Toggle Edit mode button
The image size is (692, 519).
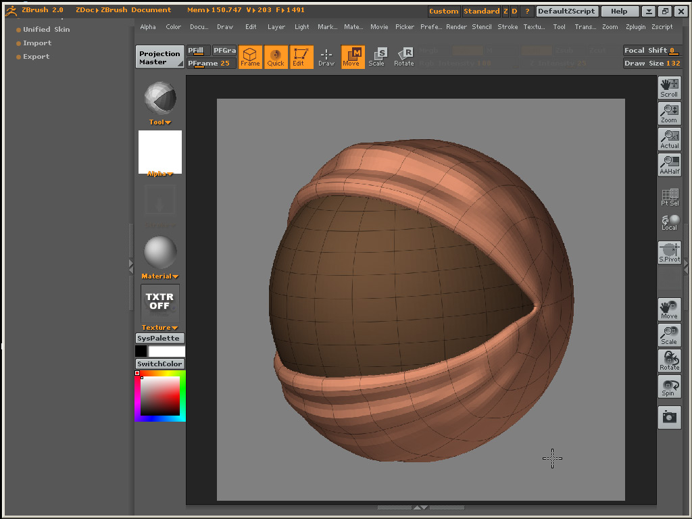pyautogui.click(x=299, y=57)
